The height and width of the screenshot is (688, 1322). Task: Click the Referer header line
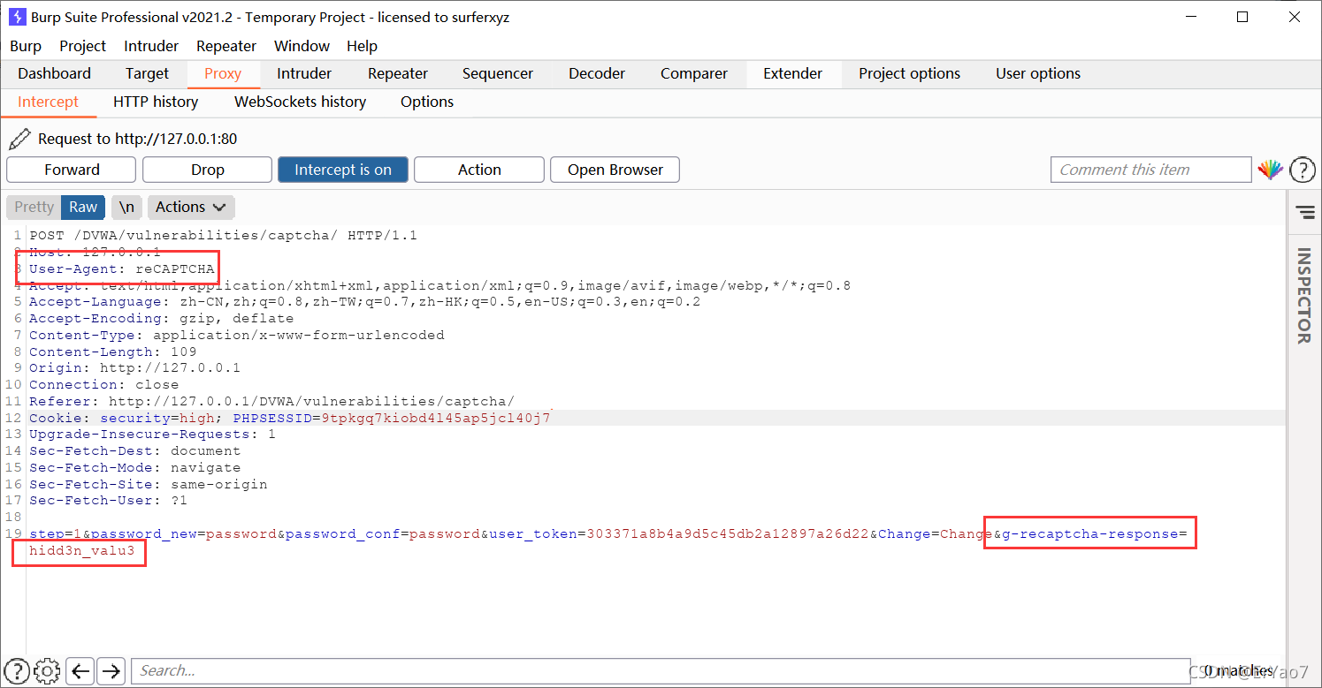[x=271, y=401]
